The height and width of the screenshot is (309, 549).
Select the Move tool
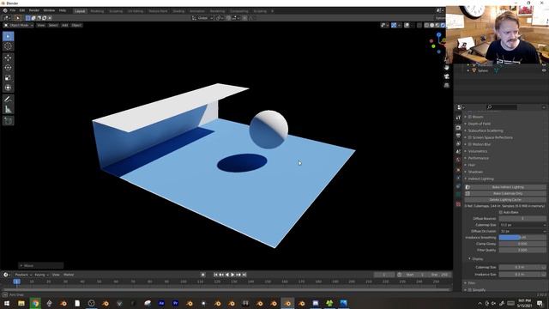(8, 58)
